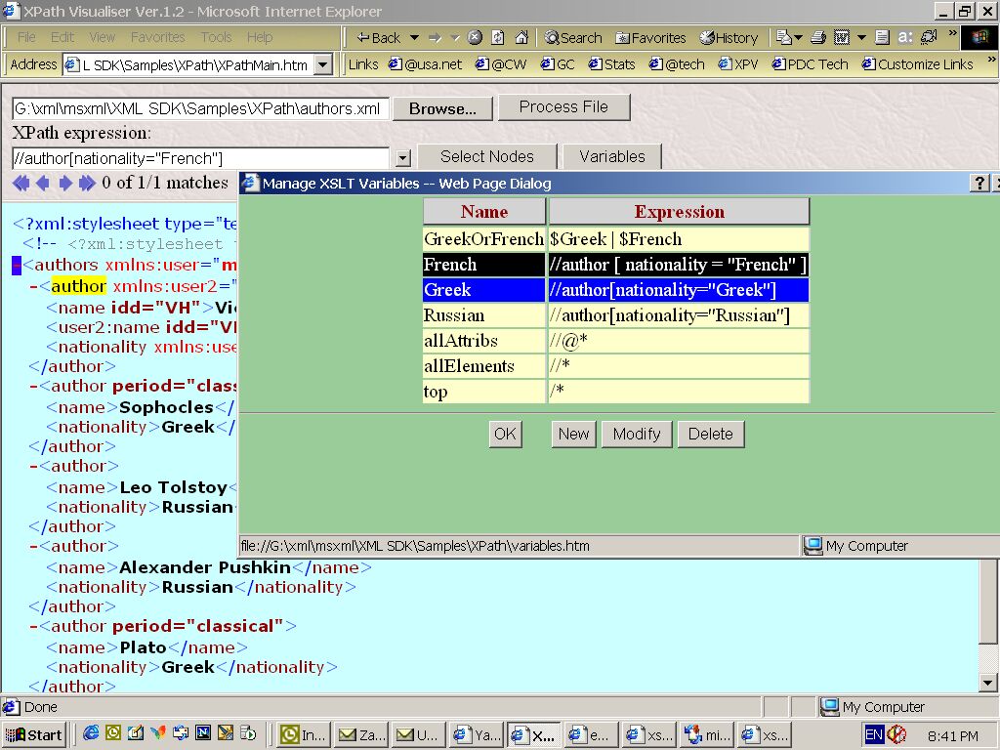Open the Edit menu
The width and height of the screenshot is (1000, 750).
pyautogui.click(x=62, y=37)
